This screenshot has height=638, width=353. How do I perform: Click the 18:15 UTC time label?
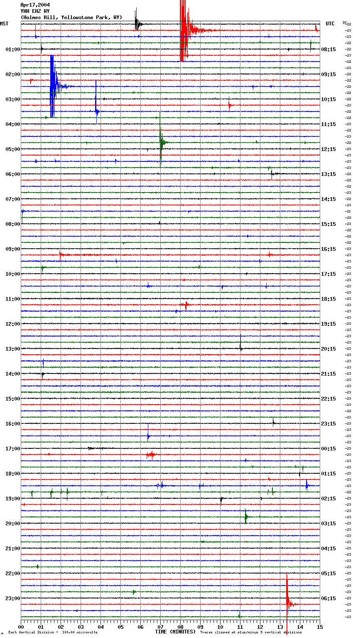point(328,299)
